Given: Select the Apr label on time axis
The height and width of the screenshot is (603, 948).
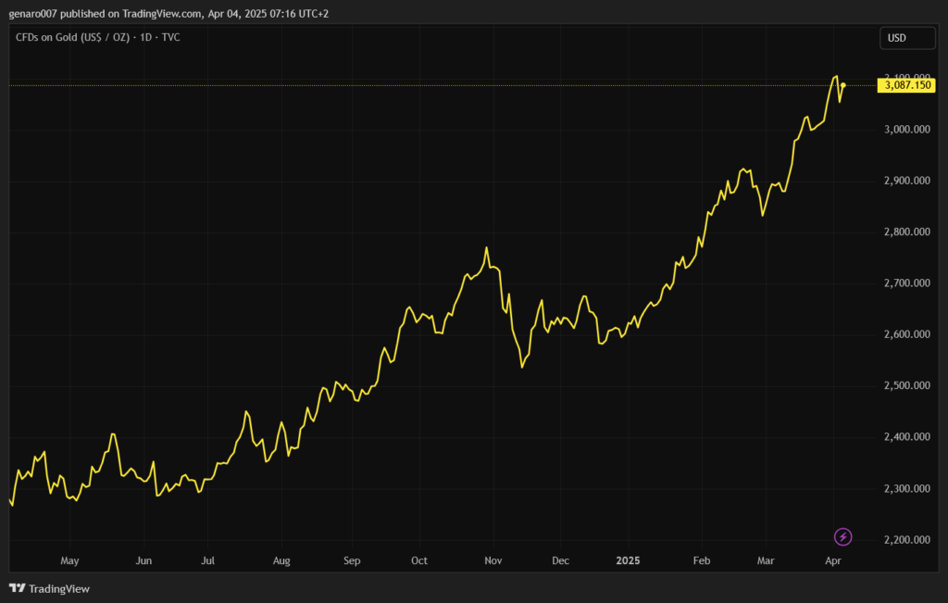Looking at the screenshot, I should pos(833,560).
